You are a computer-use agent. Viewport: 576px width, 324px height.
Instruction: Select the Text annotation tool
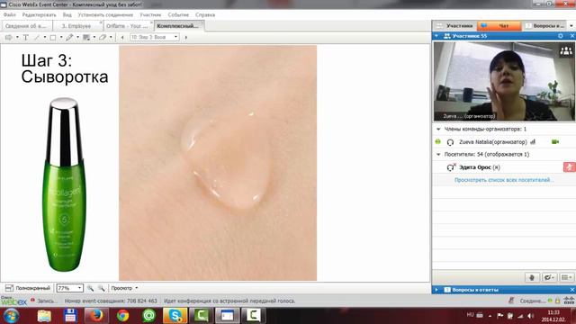[x=26, y=37]
